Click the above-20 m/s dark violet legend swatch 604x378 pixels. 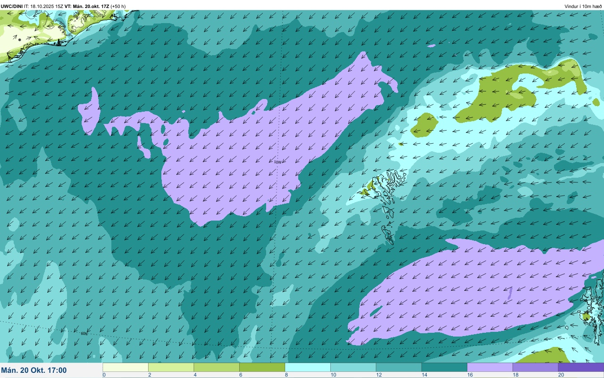coord(581,367)
